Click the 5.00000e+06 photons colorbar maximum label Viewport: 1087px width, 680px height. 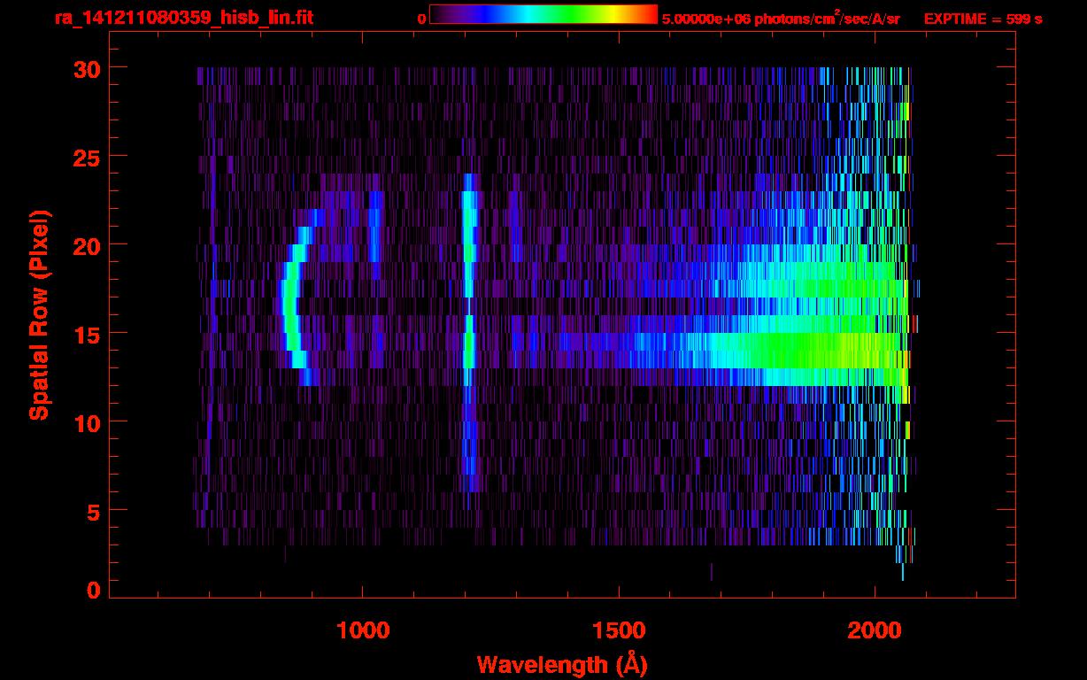[x=781, y=19]
